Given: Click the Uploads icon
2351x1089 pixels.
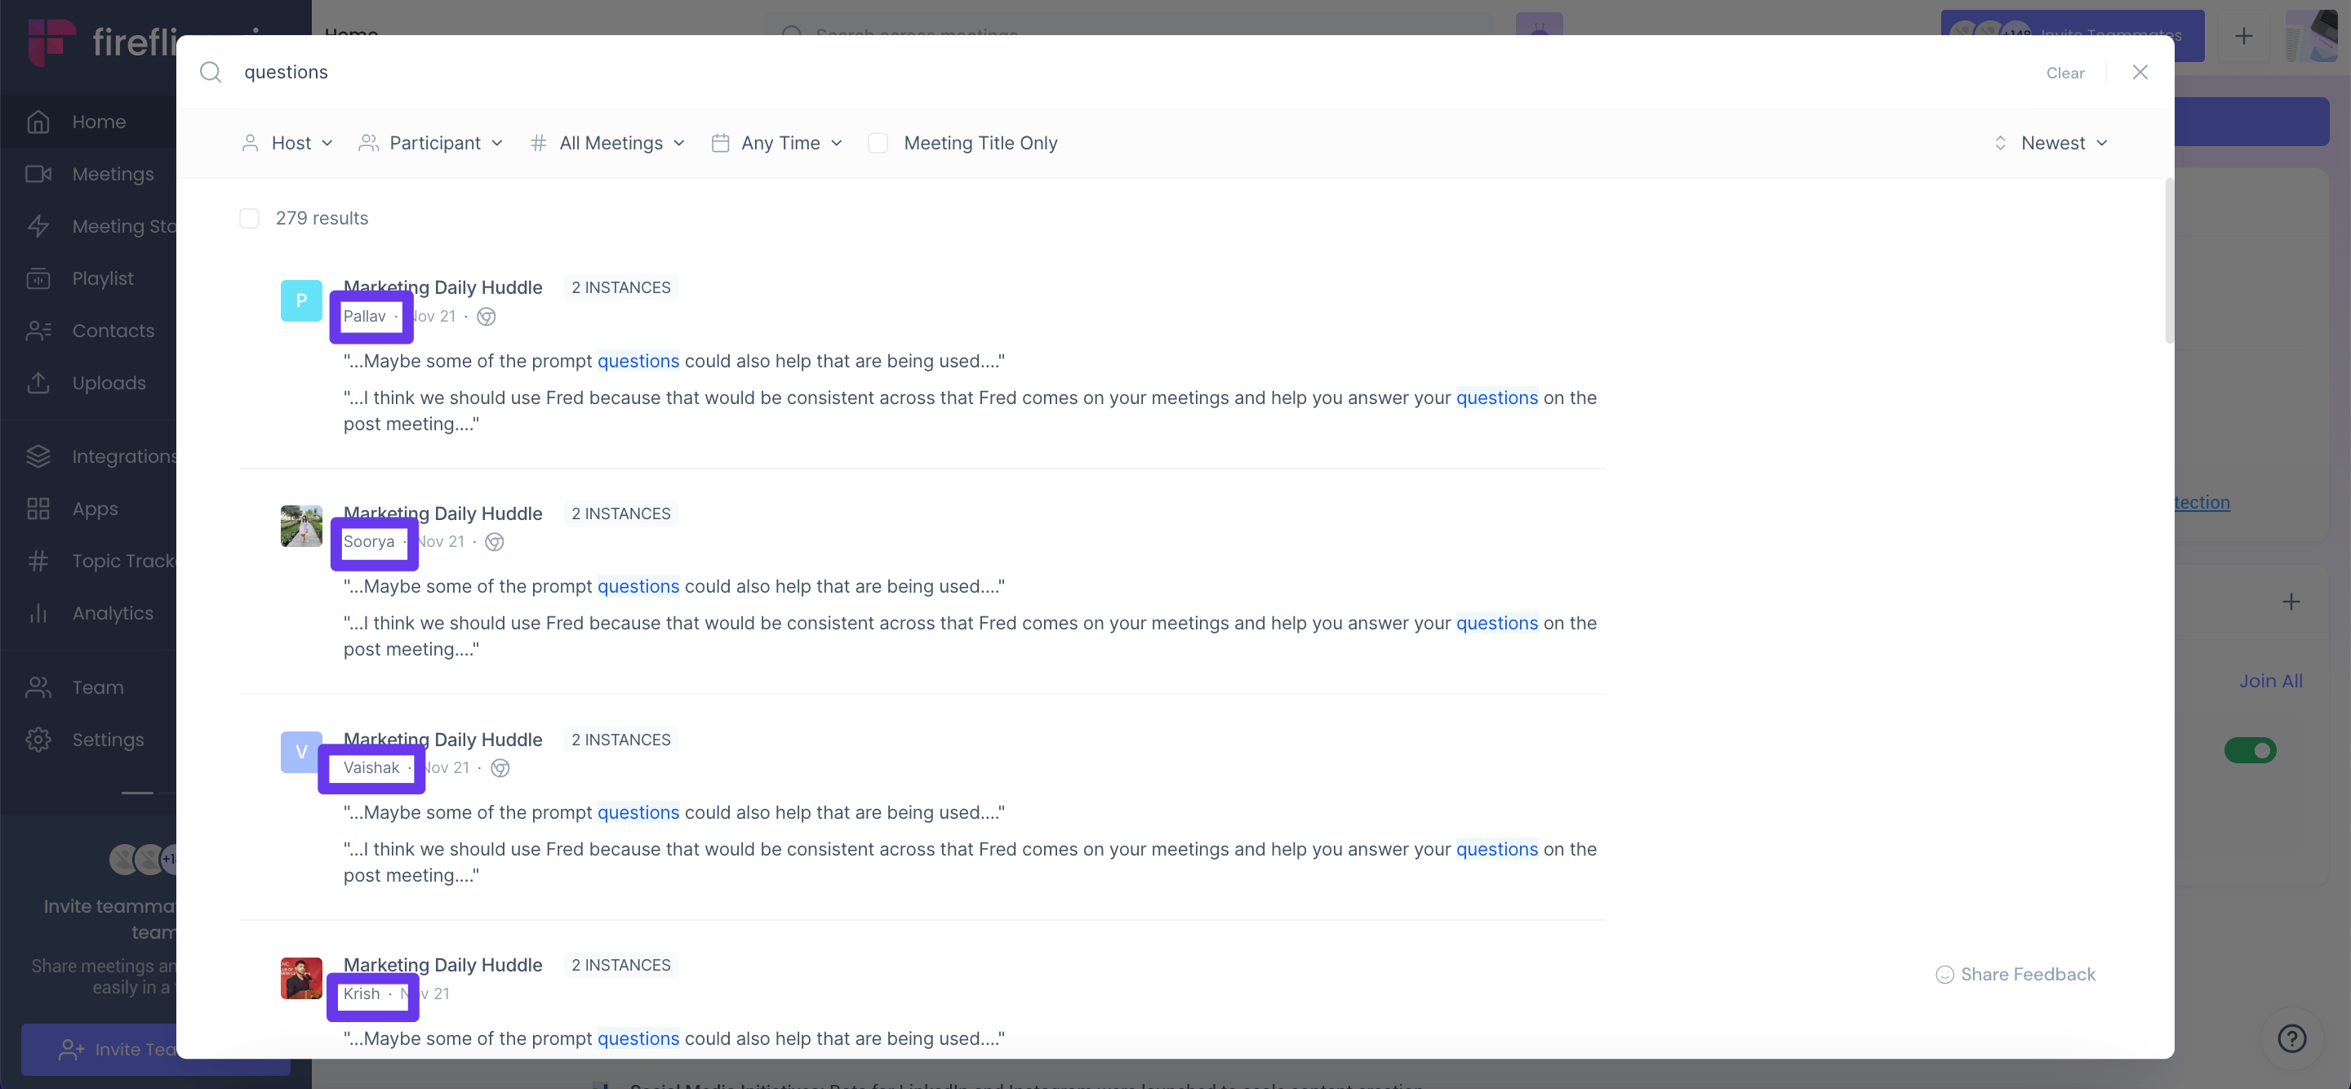Looking at the screenshot, I should coord(39,383).
